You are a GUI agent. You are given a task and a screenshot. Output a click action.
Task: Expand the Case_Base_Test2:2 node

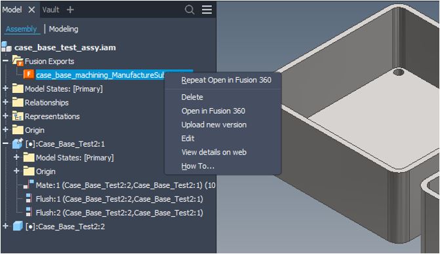point(5,226)
